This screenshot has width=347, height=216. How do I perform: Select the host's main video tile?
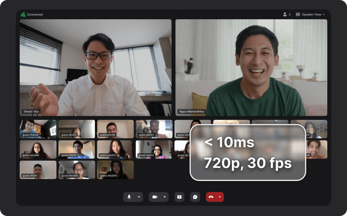(95, 68)
